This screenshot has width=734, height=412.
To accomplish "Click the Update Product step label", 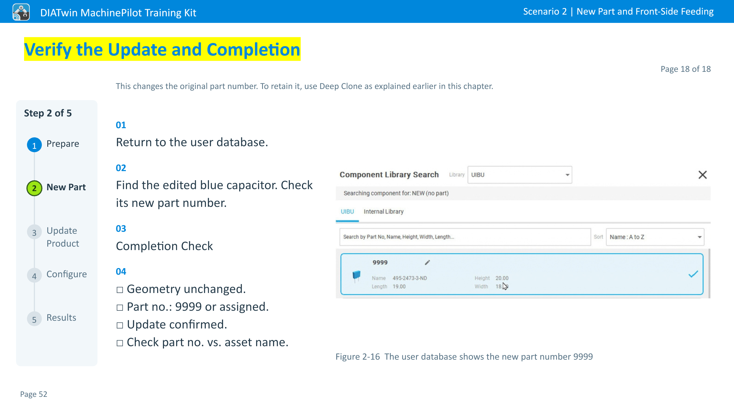I will tap(63, 237).
